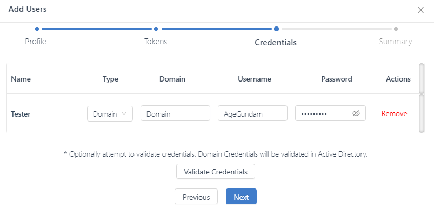This screenshot has height=216, width=434.
Task: Focus the Domain text input field
Action: [x=175, y=113]
